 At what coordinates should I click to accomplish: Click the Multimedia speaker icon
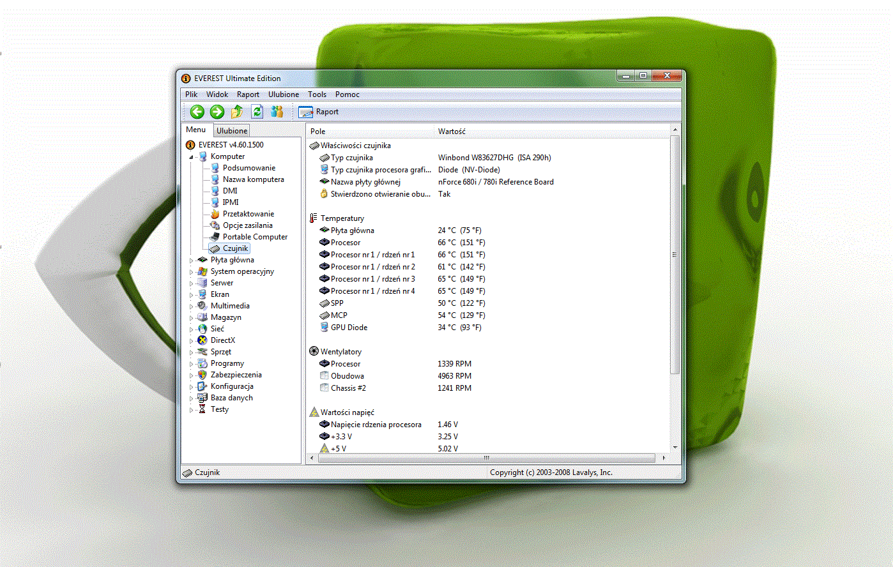[x=202, y=306]
